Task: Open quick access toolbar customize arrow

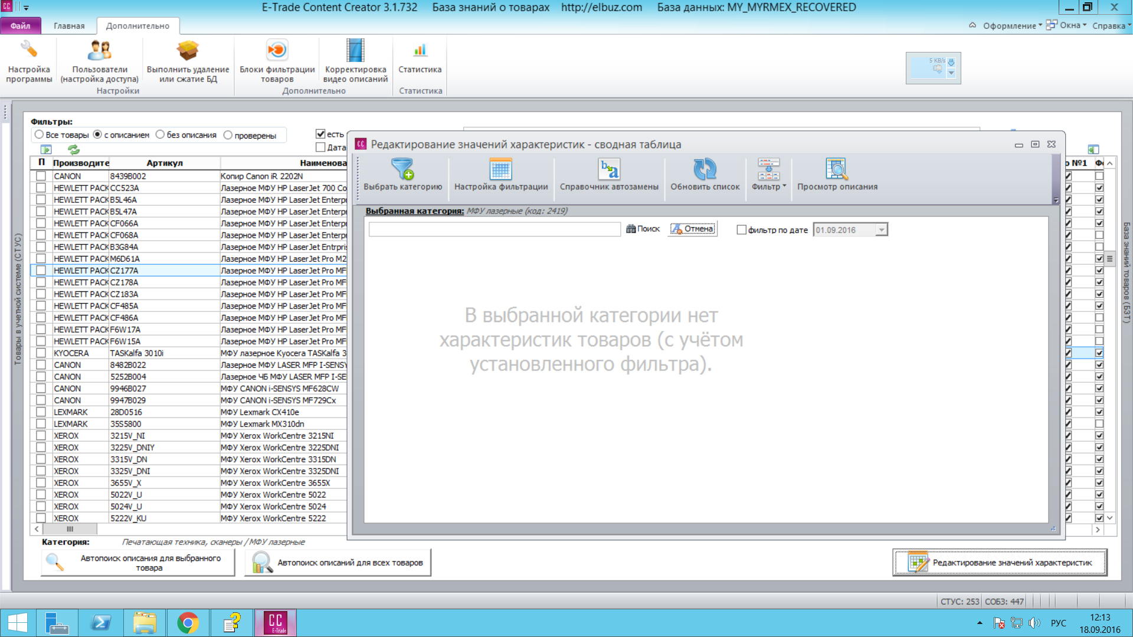Action: pos(26,8)
